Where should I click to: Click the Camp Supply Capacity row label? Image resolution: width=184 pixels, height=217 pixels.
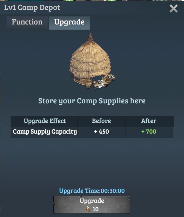click(45, 132)
